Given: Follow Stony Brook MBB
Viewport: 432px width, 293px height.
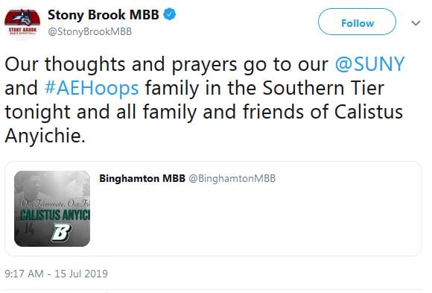Looking at the screenshot, I should pyautogui.click(x=357, y=22).
